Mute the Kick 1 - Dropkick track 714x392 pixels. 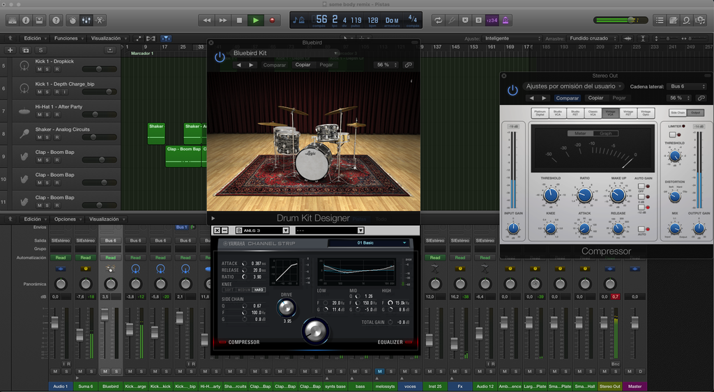tap(40, 69)
